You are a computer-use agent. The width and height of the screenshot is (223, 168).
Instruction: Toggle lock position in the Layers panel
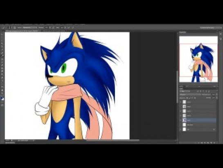tap(192, 98)
